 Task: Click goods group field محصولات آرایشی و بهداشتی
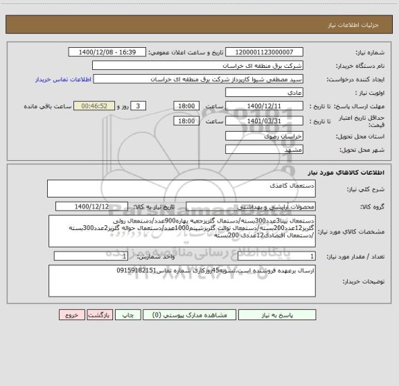(251, 207)
